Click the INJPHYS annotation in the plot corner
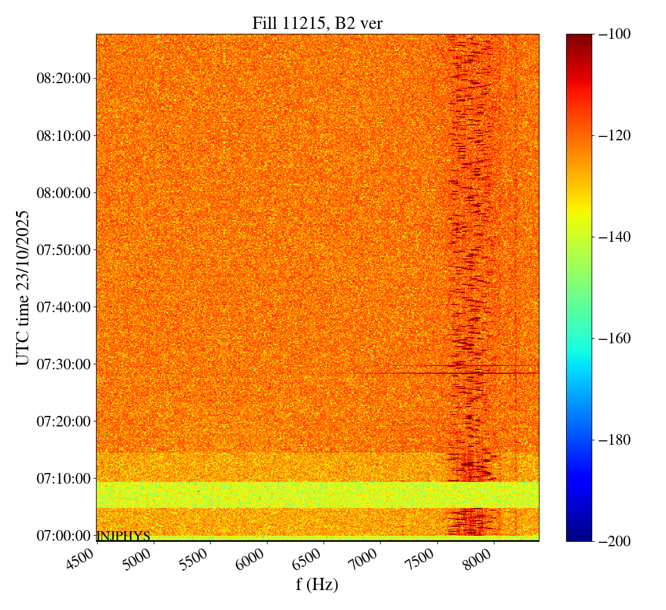Image resolution: width=666 pixels, height=610 pixels. tap(123, 536)
